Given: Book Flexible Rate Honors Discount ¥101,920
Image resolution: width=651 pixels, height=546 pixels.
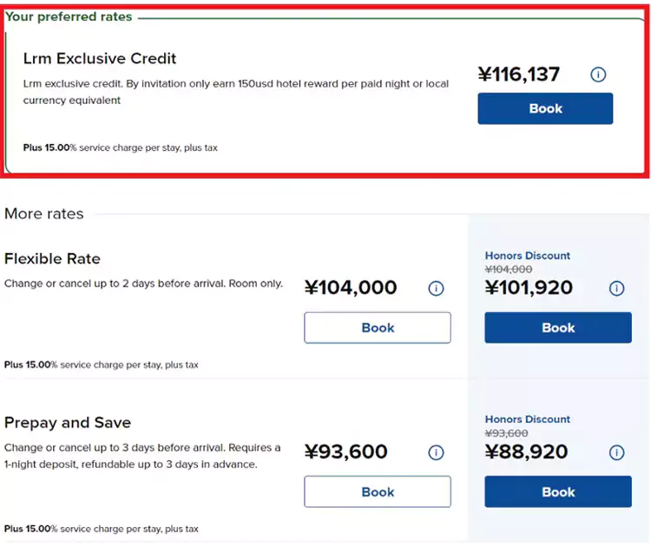Looking at the screenshot, I should coord(558,328).
